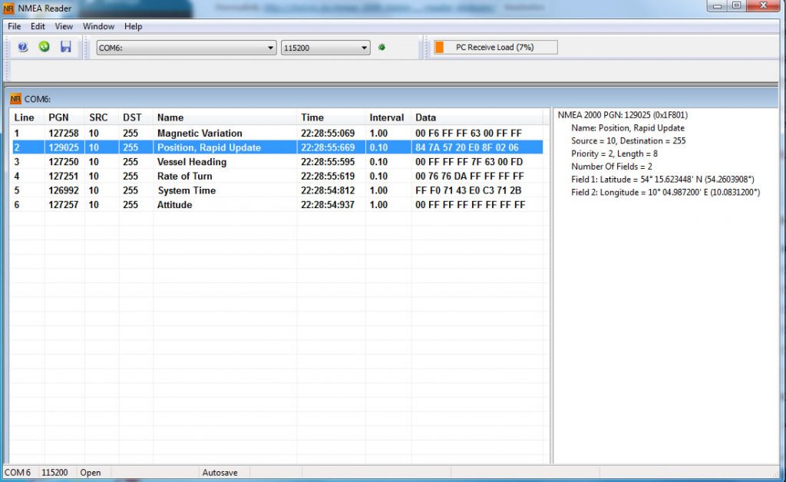786x482 pixels.
Task: Click the "NMEA 2000 PGN: 129025 (0x1F801)" heading
Action: [x=623, y=115]
